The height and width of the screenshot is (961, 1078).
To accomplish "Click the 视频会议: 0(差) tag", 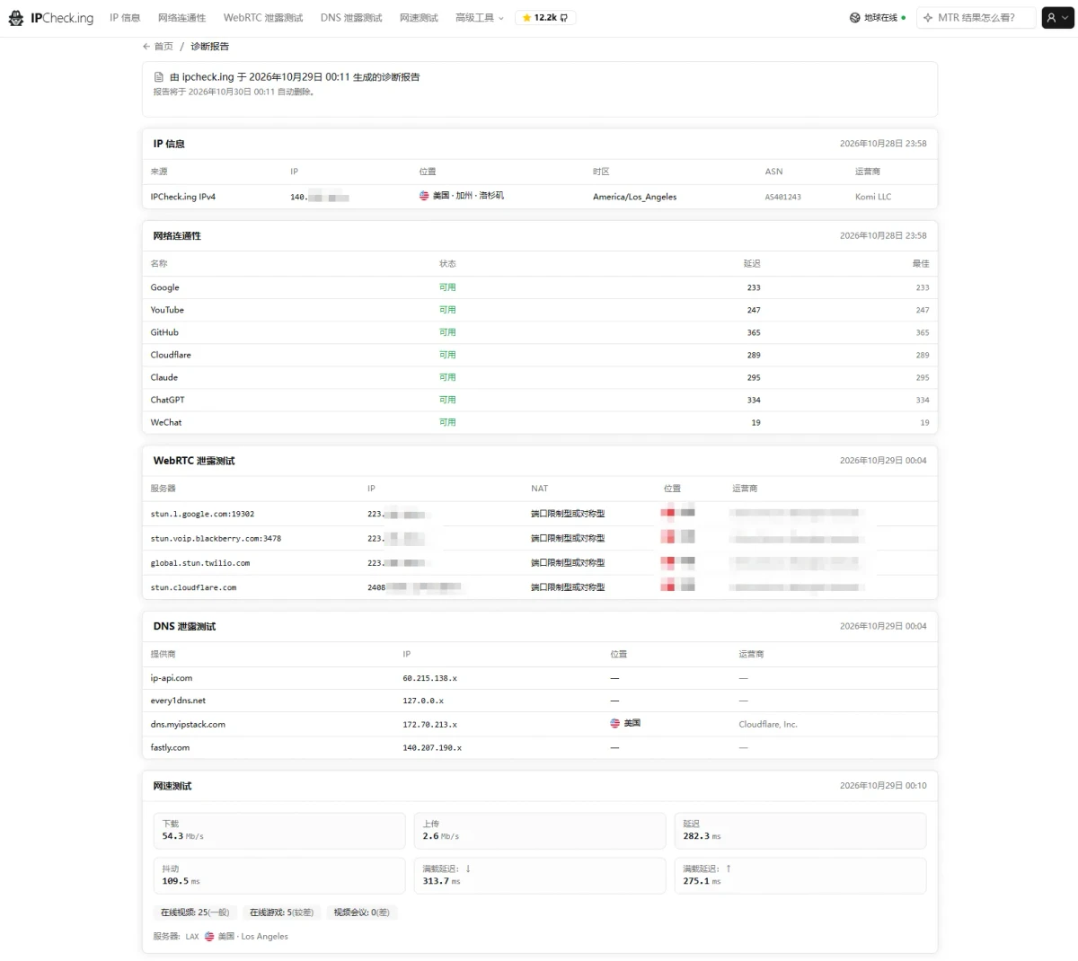I will pos(362,912).
